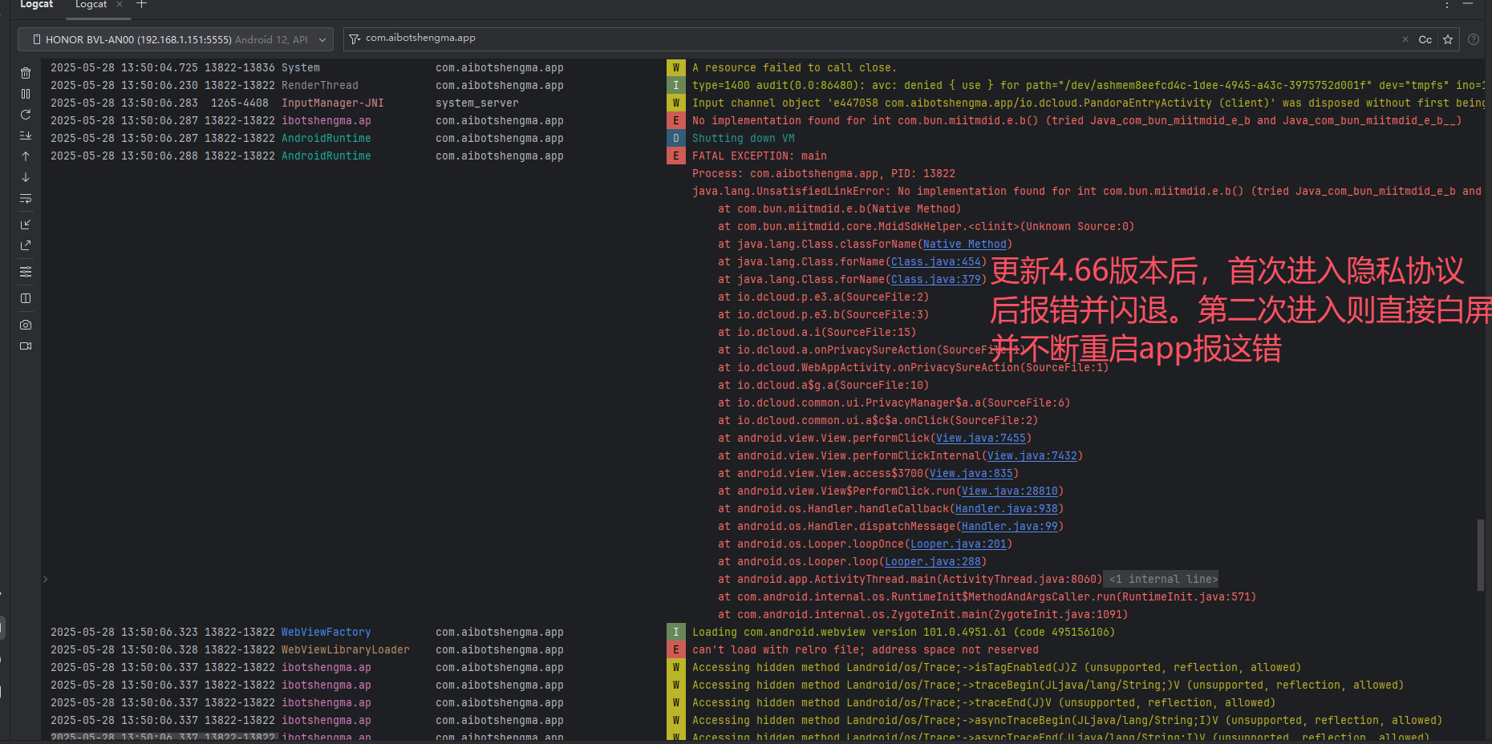
Task: Expand the '<1 internal line>' fold
Action: click(x=1163, y=579)
